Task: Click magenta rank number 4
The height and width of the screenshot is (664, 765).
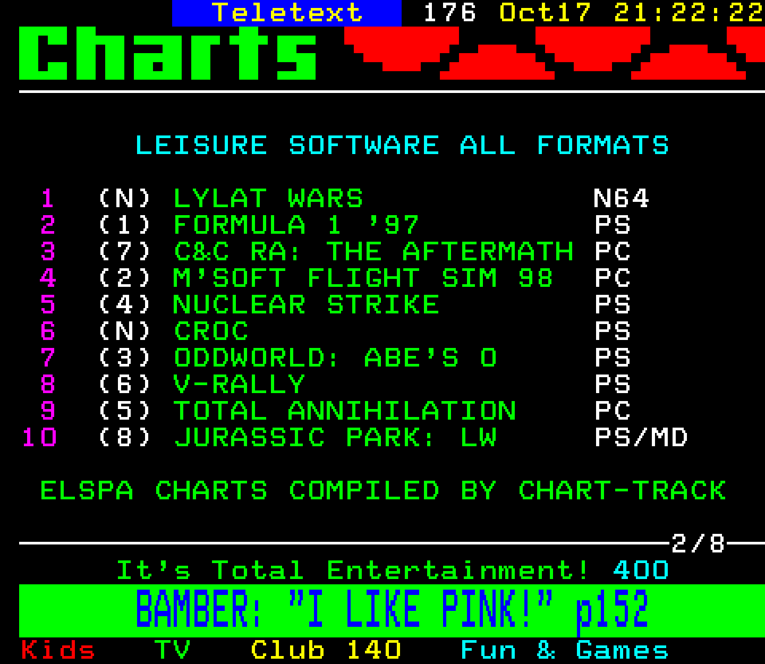Action: click(48, 278)
